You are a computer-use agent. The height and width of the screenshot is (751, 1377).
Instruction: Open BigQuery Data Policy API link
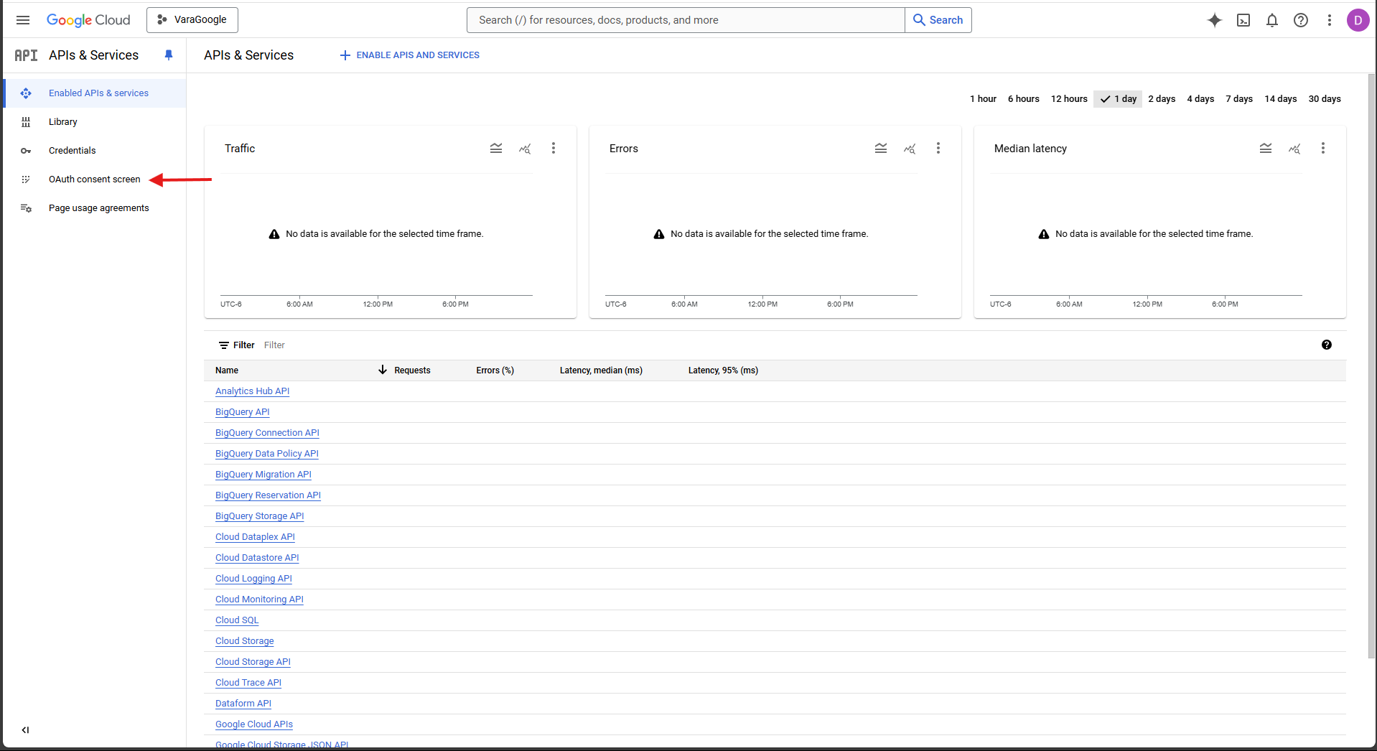click(267, 454)
